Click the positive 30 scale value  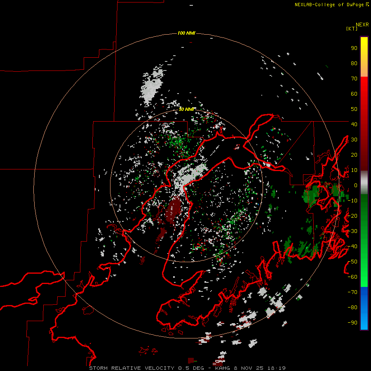coord(354,140)
